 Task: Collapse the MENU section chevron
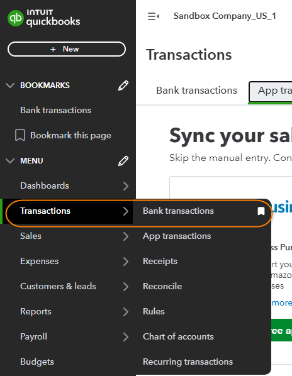click(x=10, y=161)
